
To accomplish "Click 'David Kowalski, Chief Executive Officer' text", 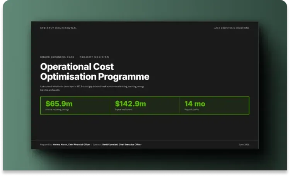I will pyautogui.click(x=122, y=145).
